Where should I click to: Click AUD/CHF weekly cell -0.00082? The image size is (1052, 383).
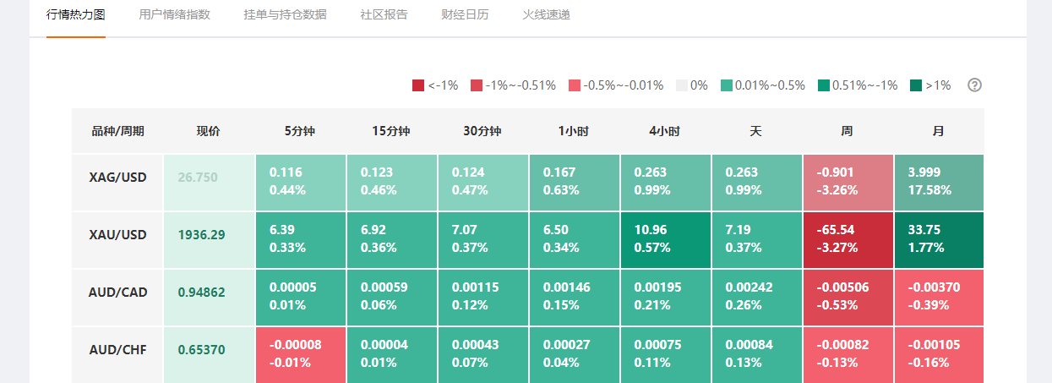[x=848, y=355]
